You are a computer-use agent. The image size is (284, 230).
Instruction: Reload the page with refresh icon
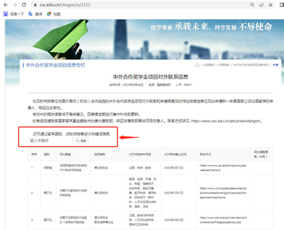pyautogui.click(x=24, y=5)
